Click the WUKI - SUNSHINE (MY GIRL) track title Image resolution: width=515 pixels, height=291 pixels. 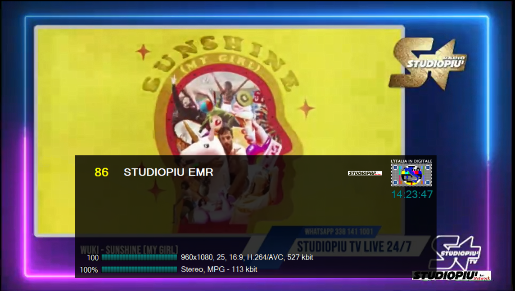129,250
